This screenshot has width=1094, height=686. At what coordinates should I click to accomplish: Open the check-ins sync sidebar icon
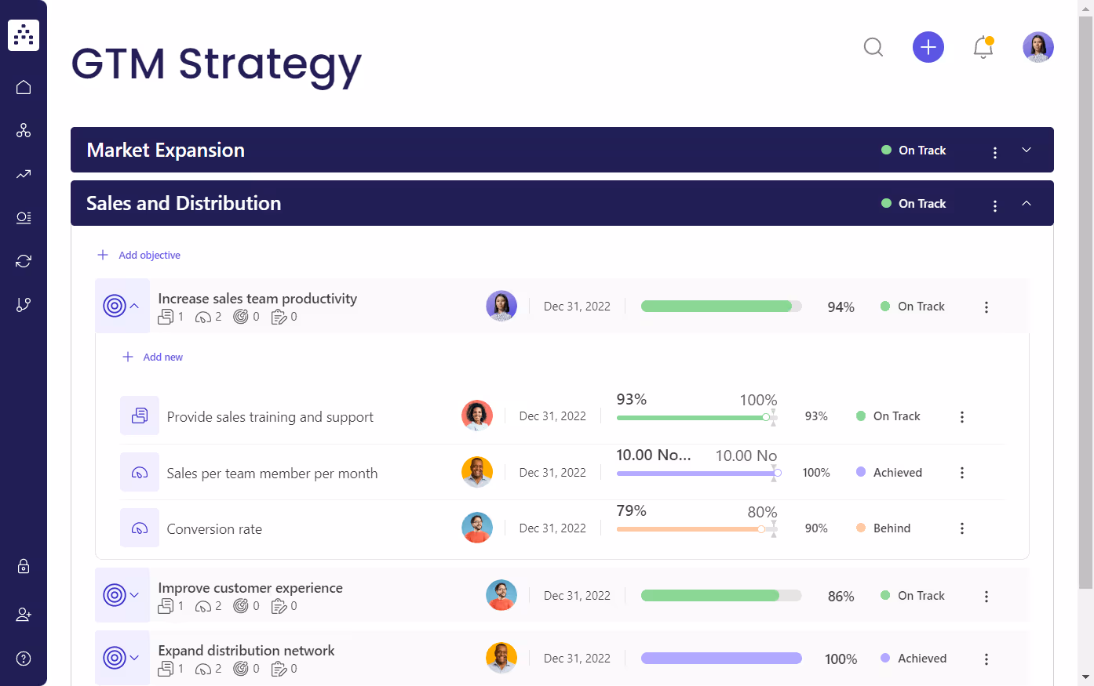[24, 260]
